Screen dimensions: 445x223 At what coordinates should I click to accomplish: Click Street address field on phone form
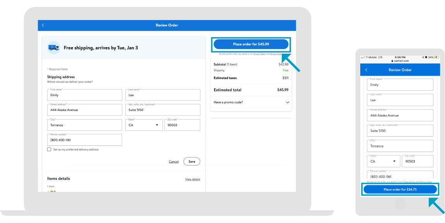pos(400,115)
